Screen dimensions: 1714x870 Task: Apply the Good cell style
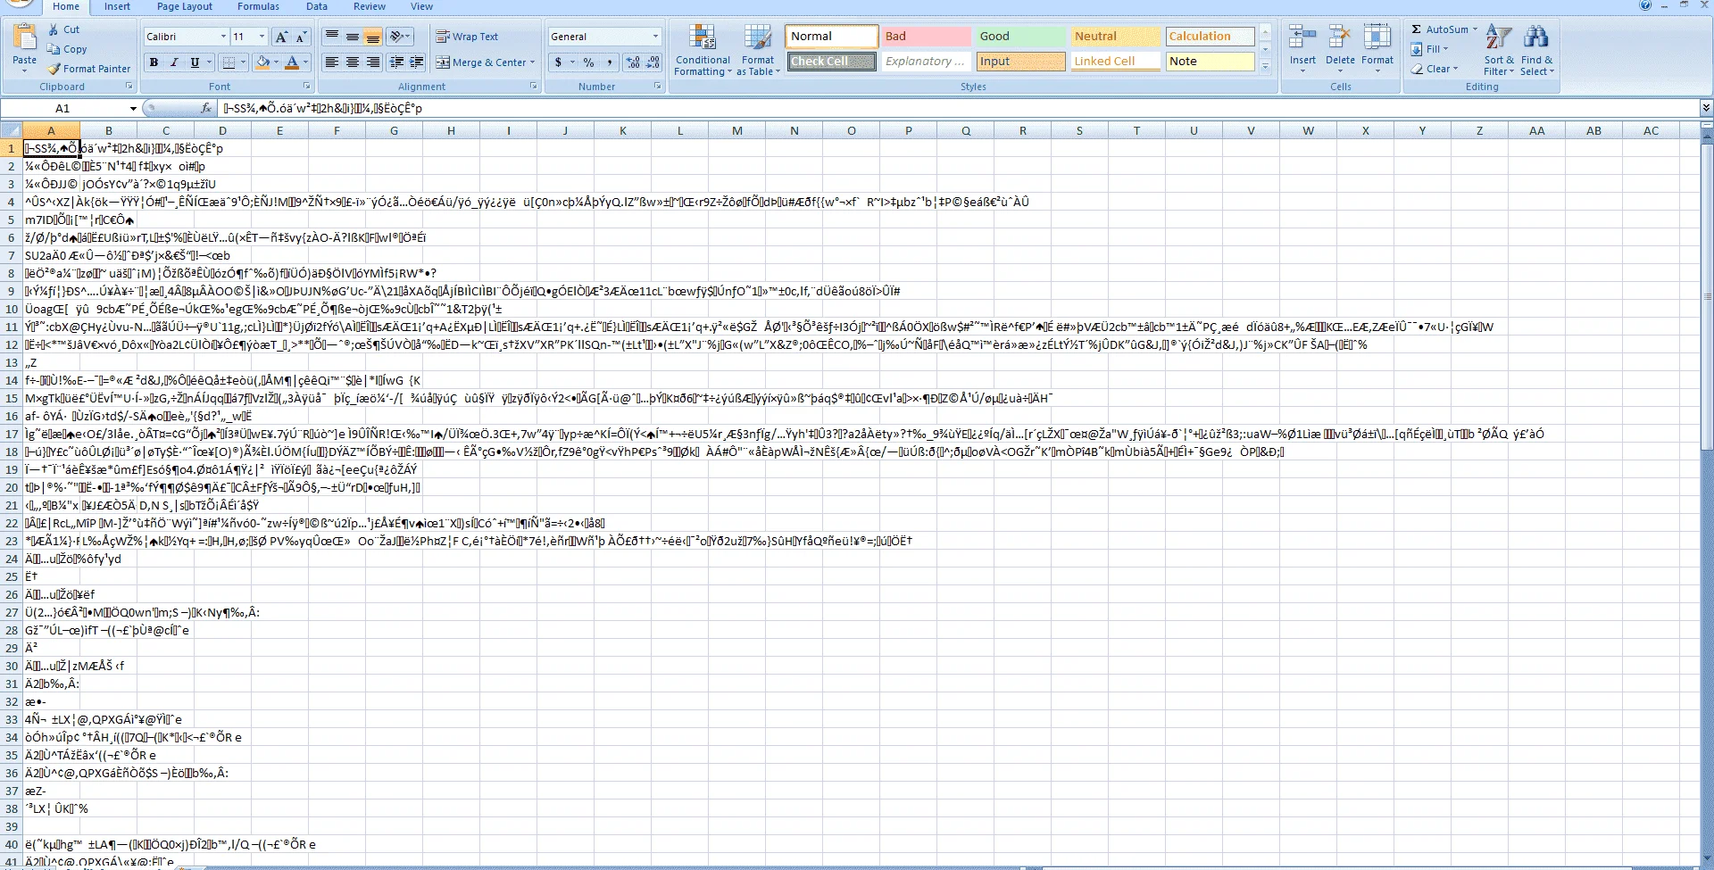[1020, 37]
